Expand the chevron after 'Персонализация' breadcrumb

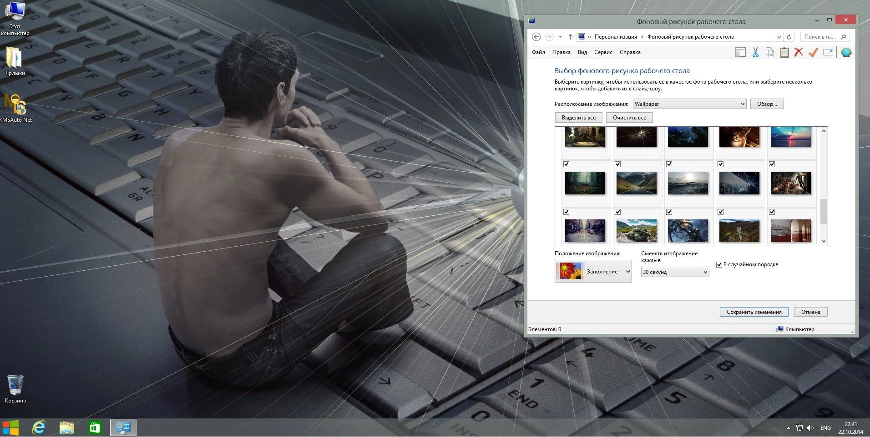click(x=642, y=37)
